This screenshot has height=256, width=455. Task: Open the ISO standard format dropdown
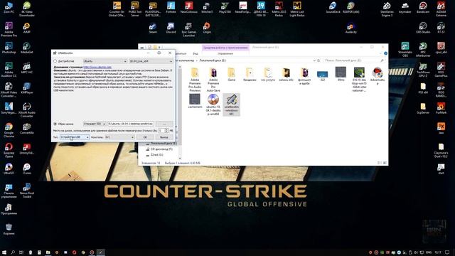pos(95,124)
